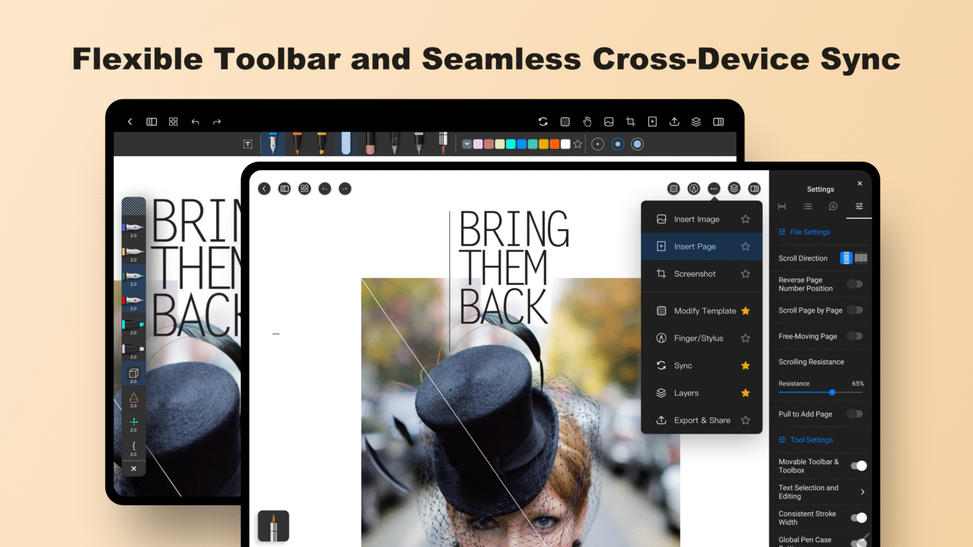
Task: Switch Scroll Direction to horizontal
Action: coord(862,258)
